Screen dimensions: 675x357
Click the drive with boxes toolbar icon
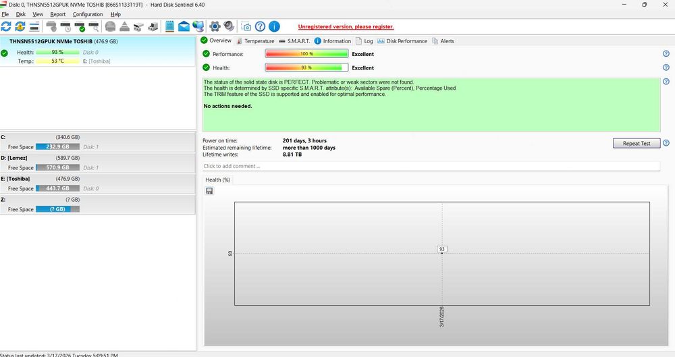[x=153, y=27]
